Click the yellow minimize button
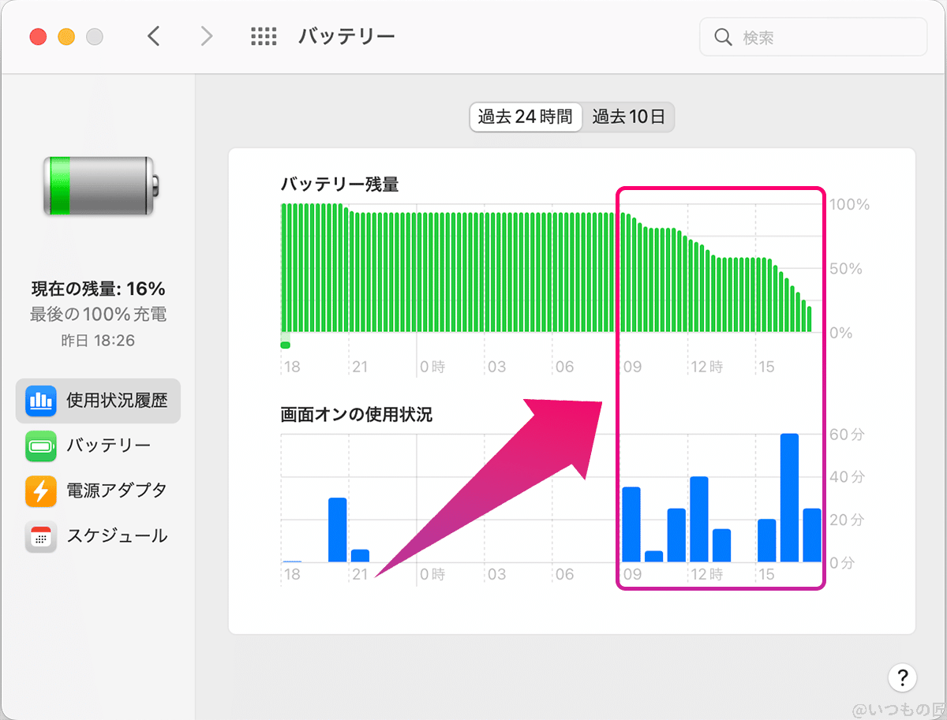This screenshot has height=720, width=947. click(66, 36)
